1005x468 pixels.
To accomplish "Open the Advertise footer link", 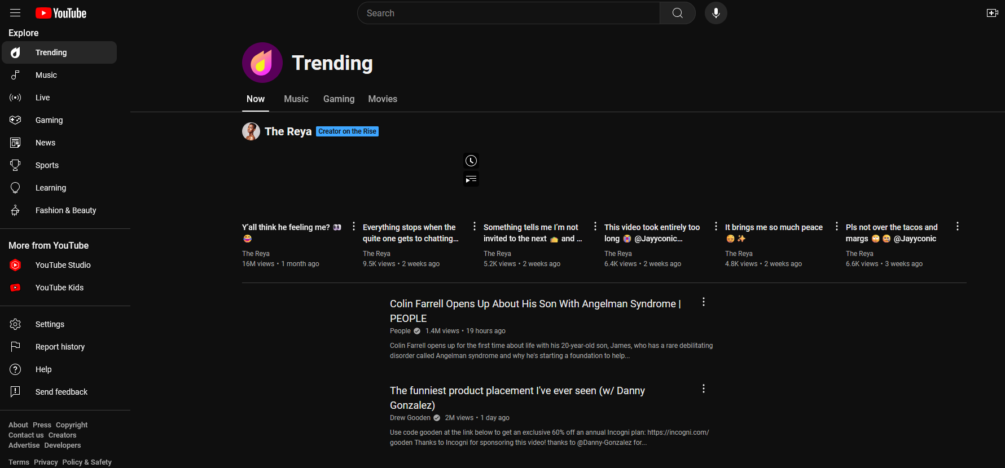I will (24, 445).
